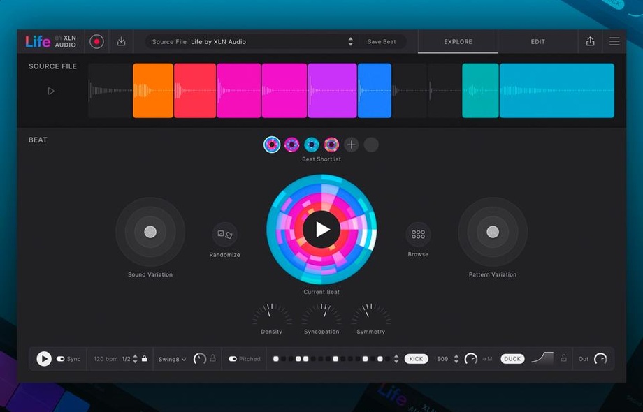The image size is (643, 412).
Task: Toggle the Sync switch
Action: pyautogui.click(x=61, y=359)
